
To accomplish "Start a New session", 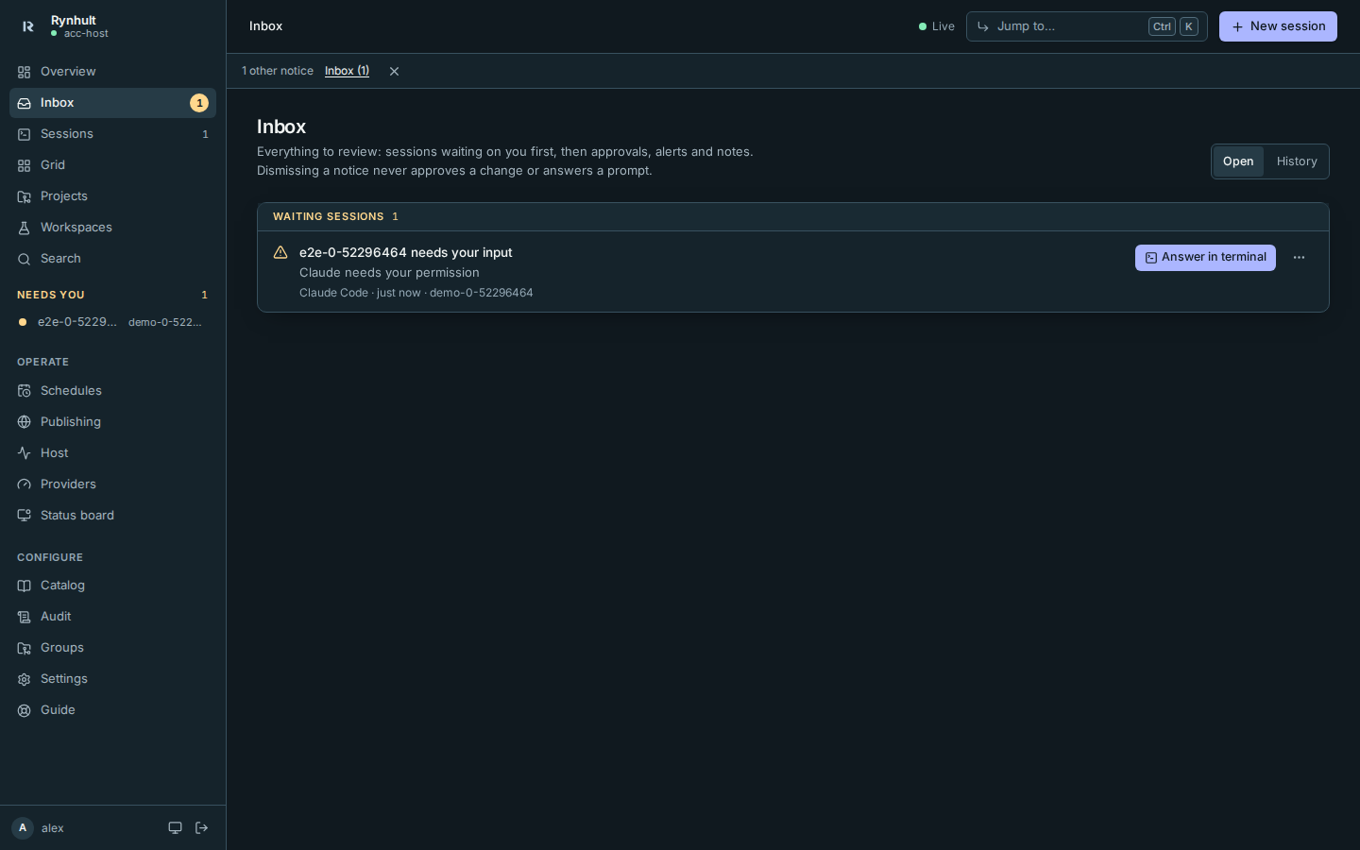I will 1278,26.
